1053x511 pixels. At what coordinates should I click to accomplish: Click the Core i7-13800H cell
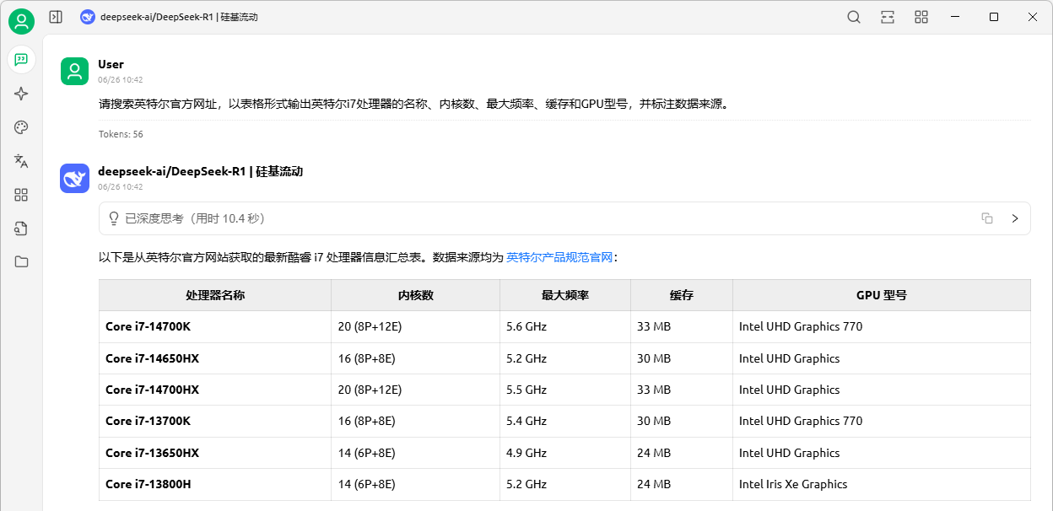point(215,484)
